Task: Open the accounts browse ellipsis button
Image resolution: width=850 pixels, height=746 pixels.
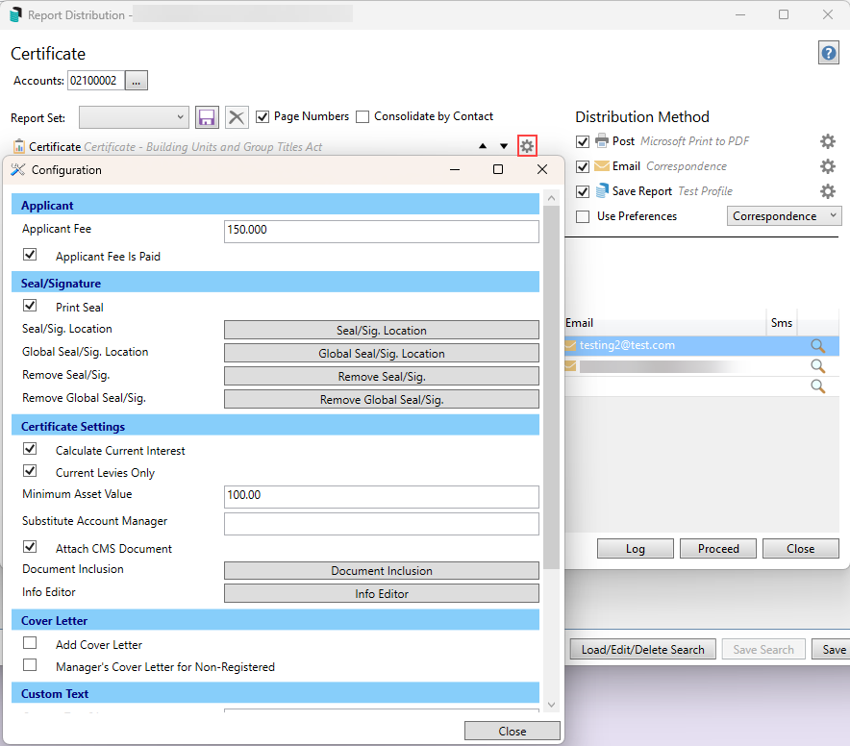Action: click(137, 81)
